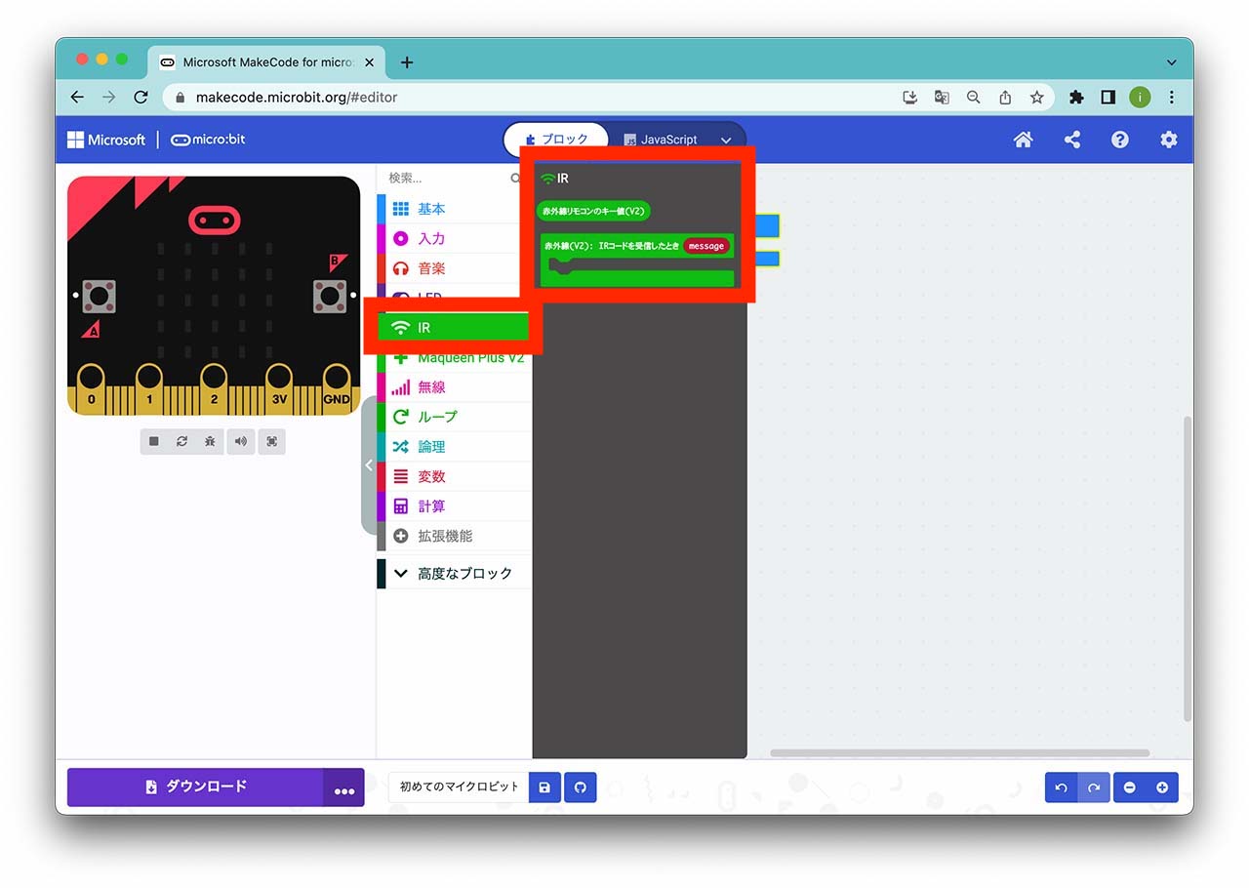This screenshot has width=1249, height=888.
Task: Open 拡張機能 to add extensions
Action: (455, 536)
